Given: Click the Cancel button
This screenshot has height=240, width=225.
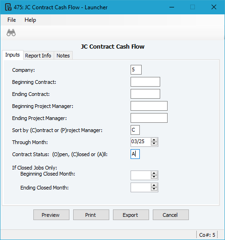Looking at the screenshot, I should click(171, 215).
